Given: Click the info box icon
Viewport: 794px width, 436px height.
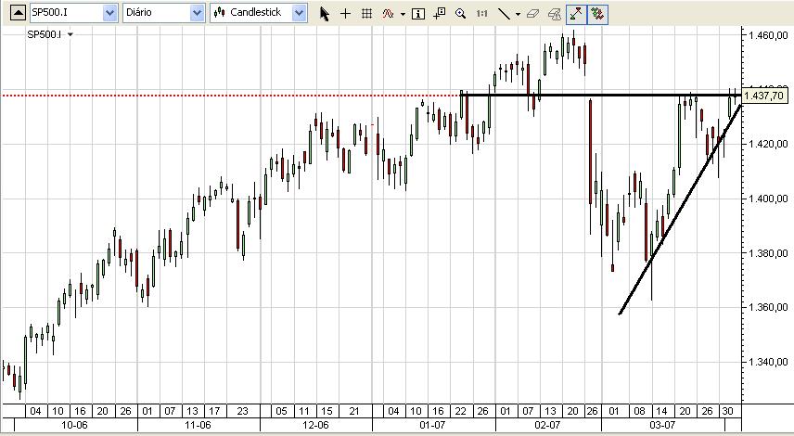Looking at the screenshot, I should pos(418,14).
